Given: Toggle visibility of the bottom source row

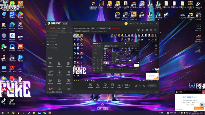Looking at the screenshot, I should 48,48.
